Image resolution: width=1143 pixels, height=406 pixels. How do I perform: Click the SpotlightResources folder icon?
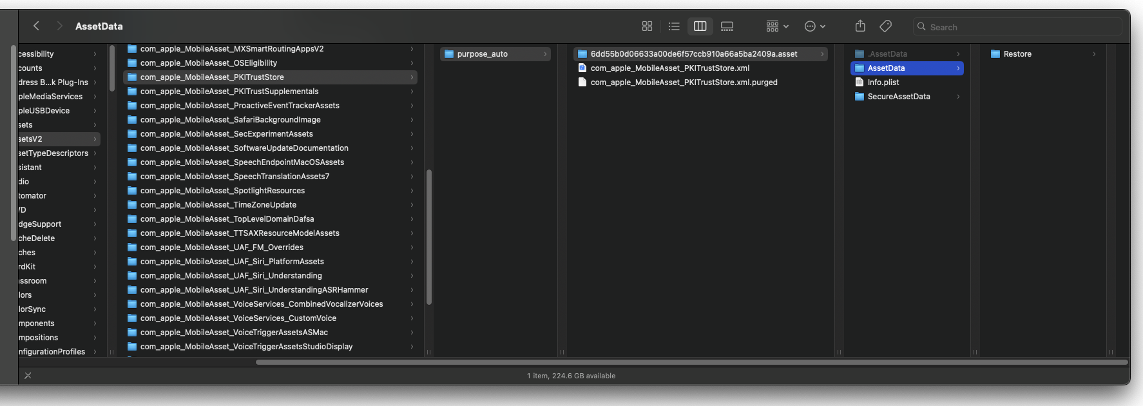pos(132,191)
